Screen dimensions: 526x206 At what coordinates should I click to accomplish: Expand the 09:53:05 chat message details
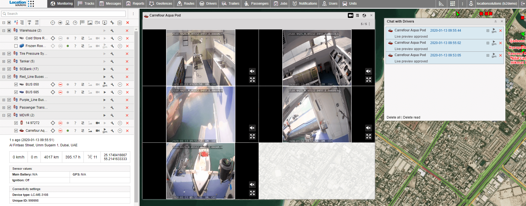point(488,55)
